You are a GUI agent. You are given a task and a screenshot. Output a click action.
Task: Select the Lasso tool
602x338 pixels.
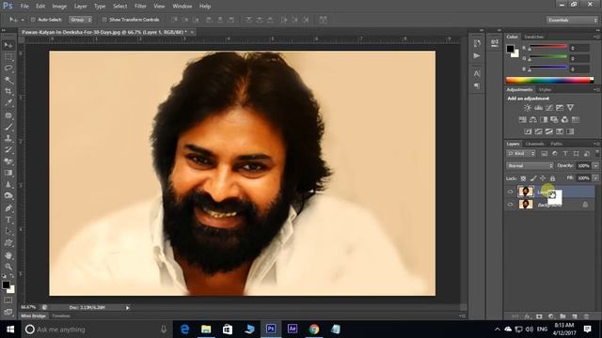point(8,69)
